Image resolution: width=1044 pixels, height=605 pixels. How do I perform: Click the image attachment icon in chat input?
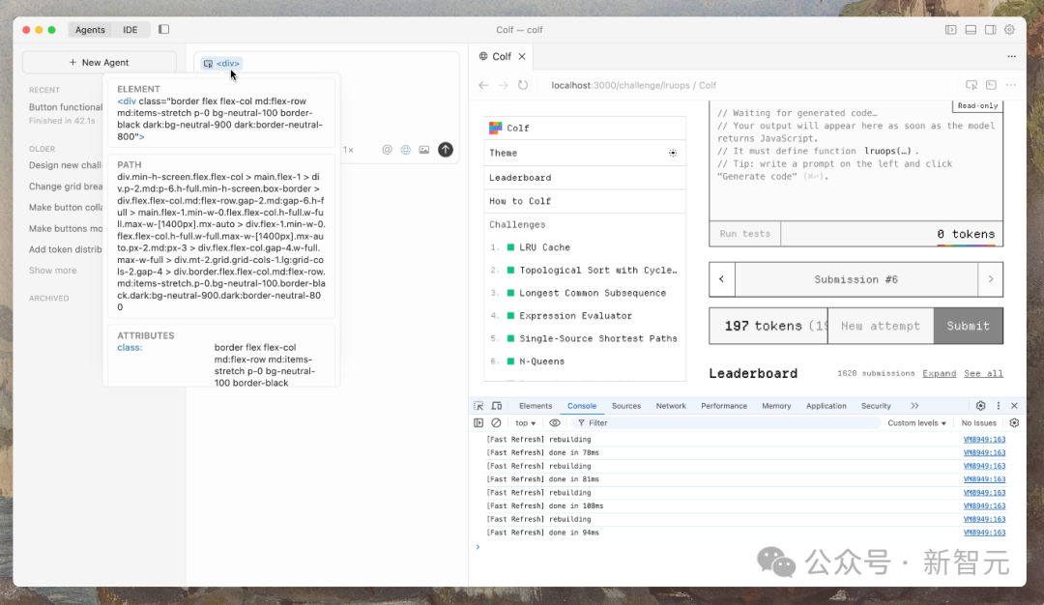[423, 150]
